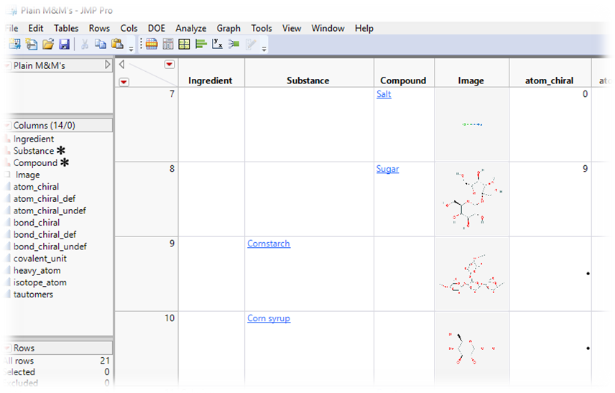
Task: Follow the Cornstarch substance link
Action: pyautogui.click(x=269, y=244)
